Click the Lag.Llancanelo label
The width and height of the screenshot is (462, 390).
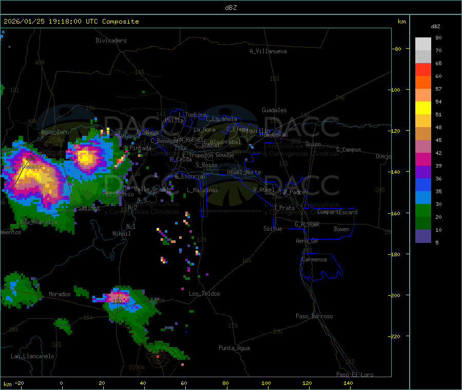click(33, 356)
